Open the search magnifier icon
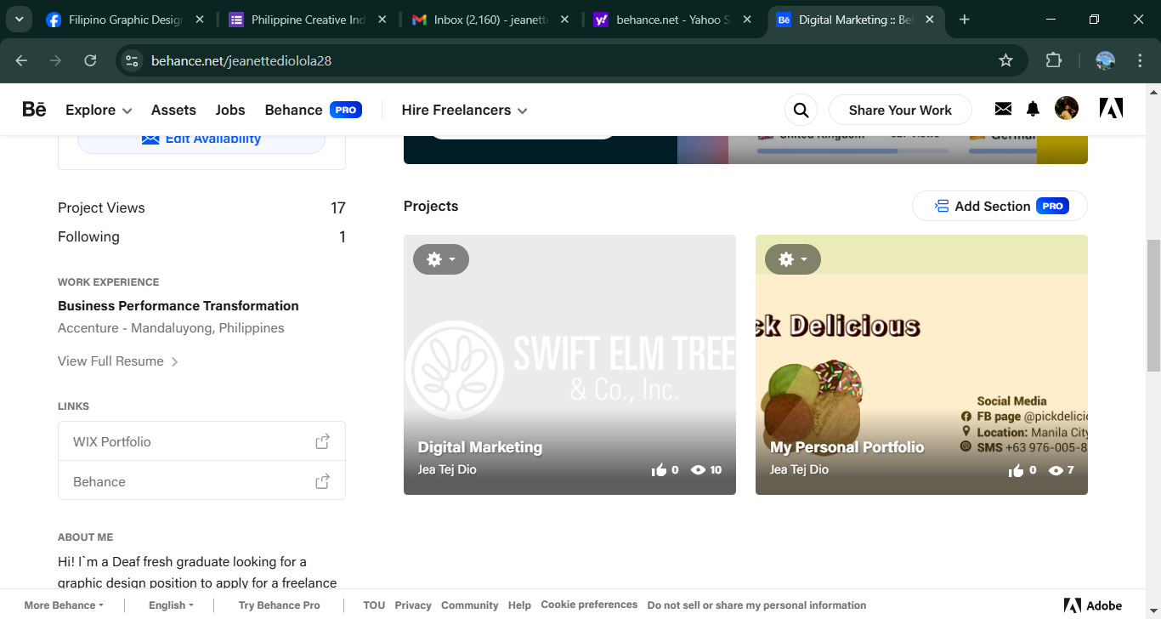Image resolution: width=1161 pixels, height=619 pixels. (x=800, y=110)
